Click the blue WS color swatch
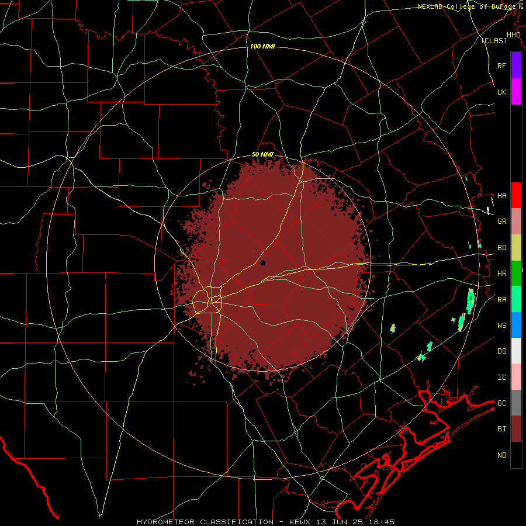 coord(516,325)
